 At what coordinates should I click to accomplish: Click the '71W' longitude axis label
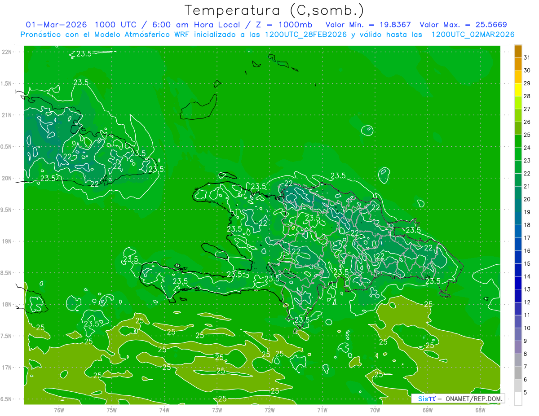click(x=322, y=410)
